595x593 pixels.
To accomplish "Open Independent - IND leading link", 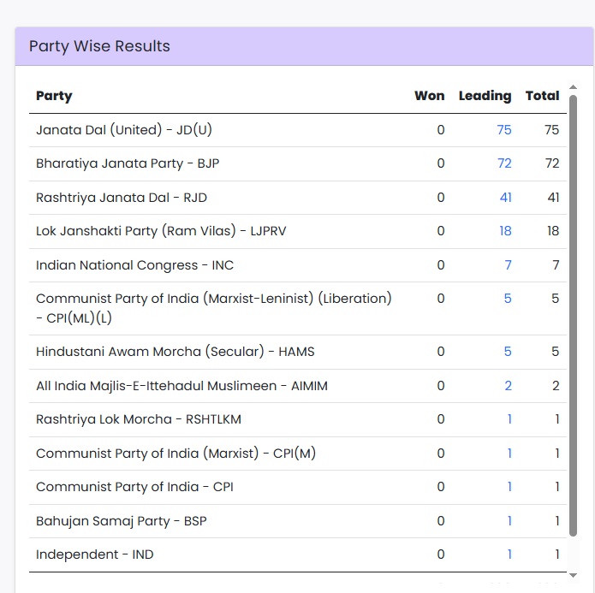I will click(x=509, y=554).
